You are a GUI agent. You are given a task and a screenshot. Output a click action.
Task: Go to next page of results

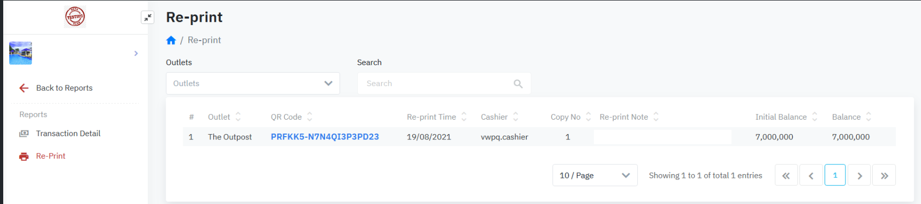coord(859,175)
